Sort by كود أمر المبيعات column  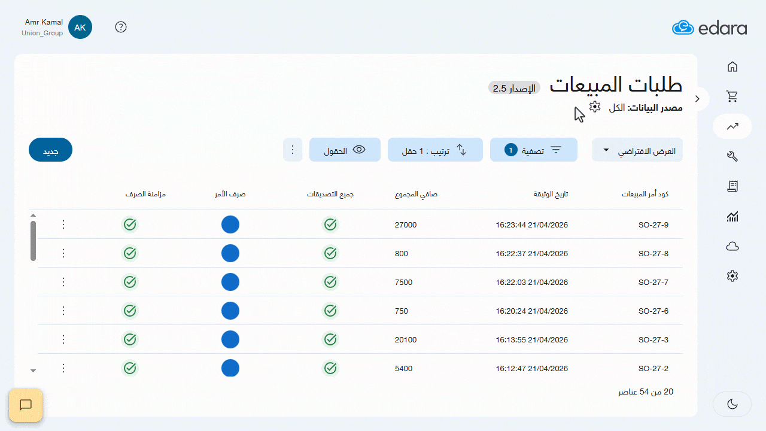pyautogui.click(x=645, y=195)
